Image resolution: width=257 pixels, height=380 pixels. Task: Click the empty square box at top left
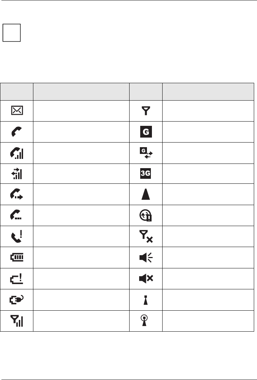tap(11, 33)
